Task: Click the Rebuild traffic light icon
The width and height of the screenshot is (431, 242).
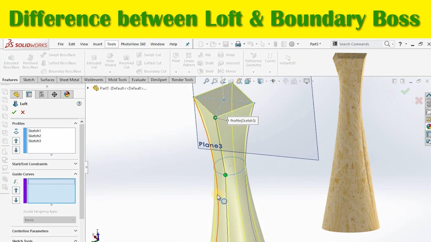Action: [275, 44]
